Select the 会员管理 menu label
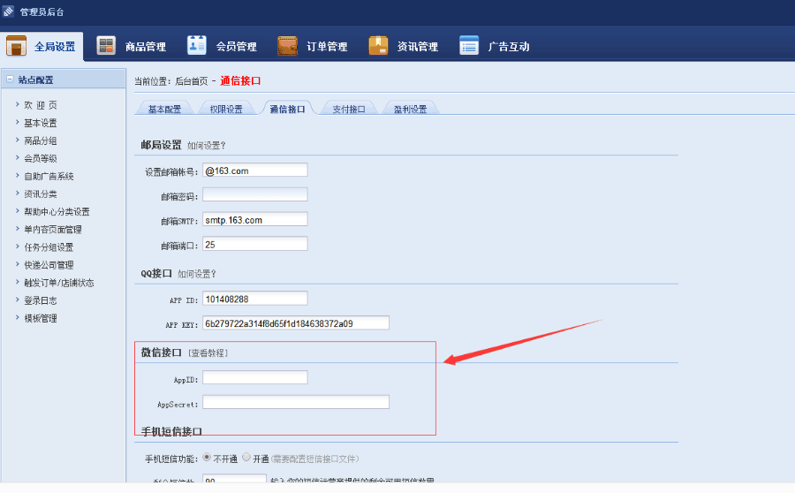The image size is (795, 493). (x=236, y=47)
